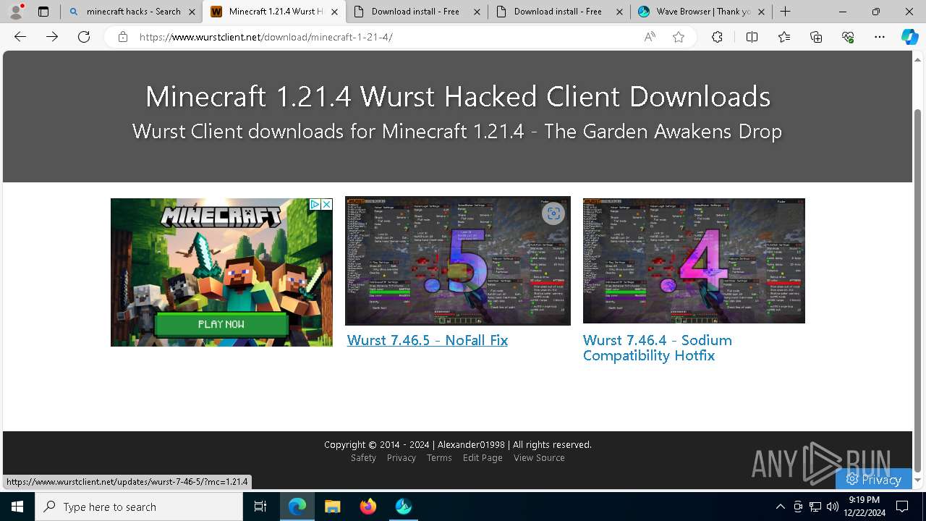Show hidden system tray icons
This screenshot has height=521, width=926.
[780, 507]
